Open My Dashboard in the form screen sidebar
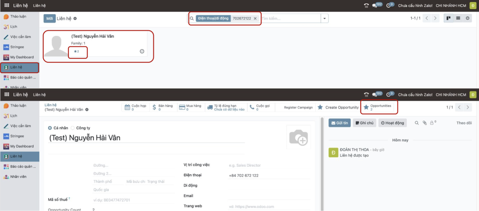479x211 pixels. coord(20,146)
